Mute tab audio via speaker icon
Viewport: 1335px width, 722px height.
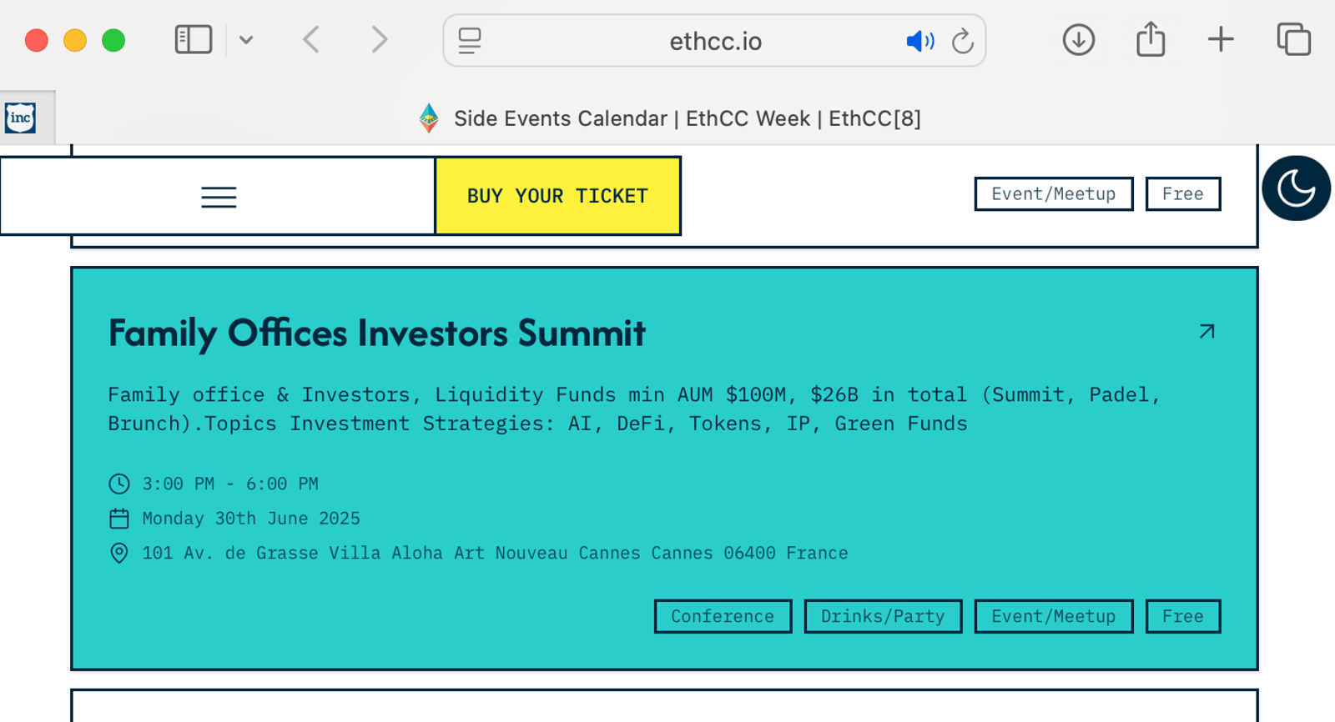click(919, 41)
